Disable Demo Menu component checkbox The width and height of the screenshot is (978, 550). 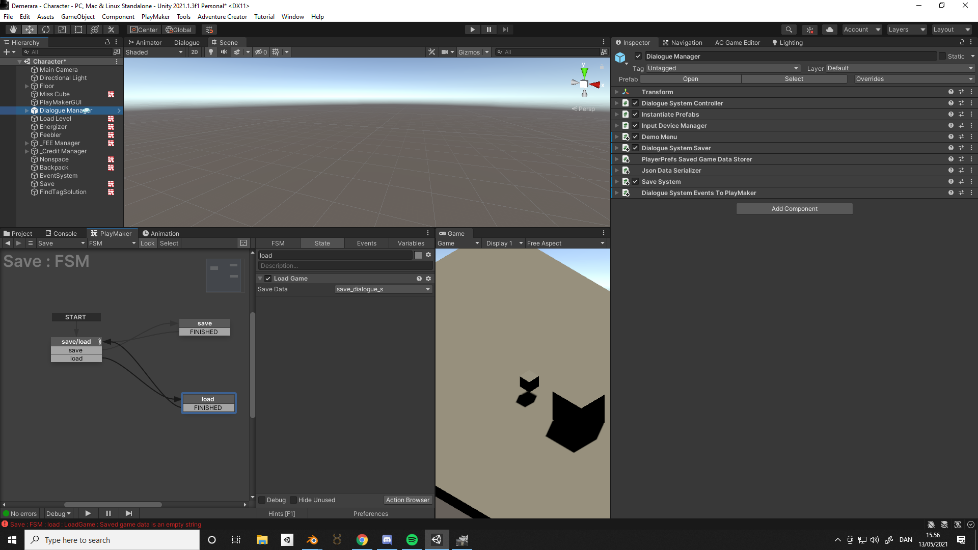[x=635, y=136]
